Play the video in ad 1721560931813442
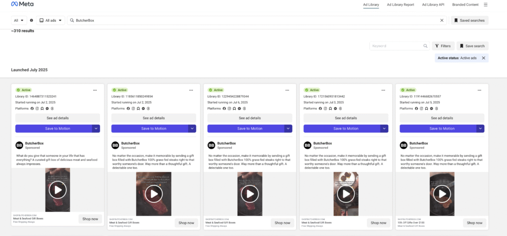 (346, 194)
